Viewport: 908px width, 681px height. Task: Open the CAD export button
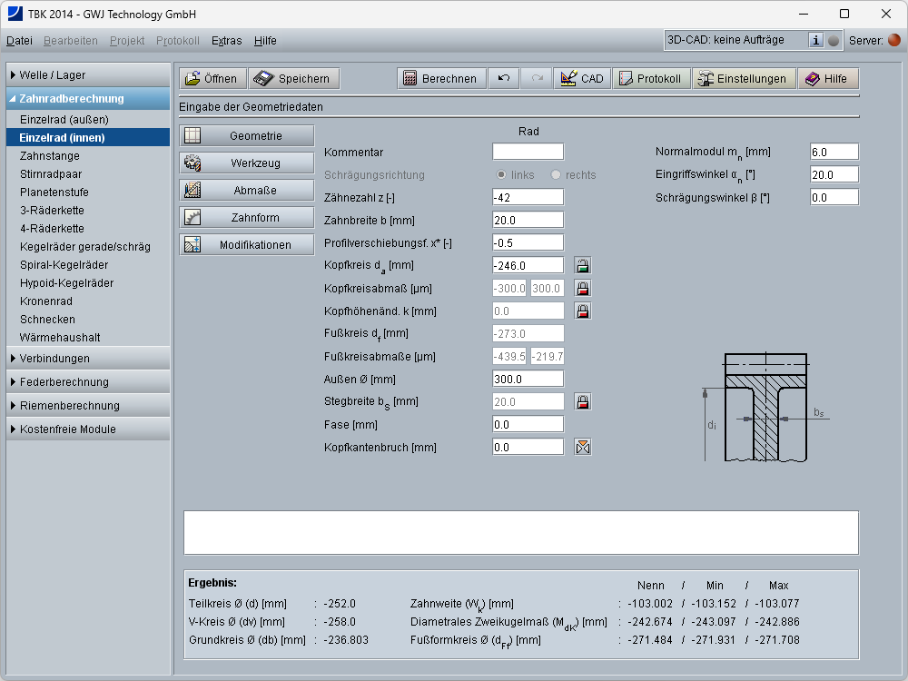(582, 79)
